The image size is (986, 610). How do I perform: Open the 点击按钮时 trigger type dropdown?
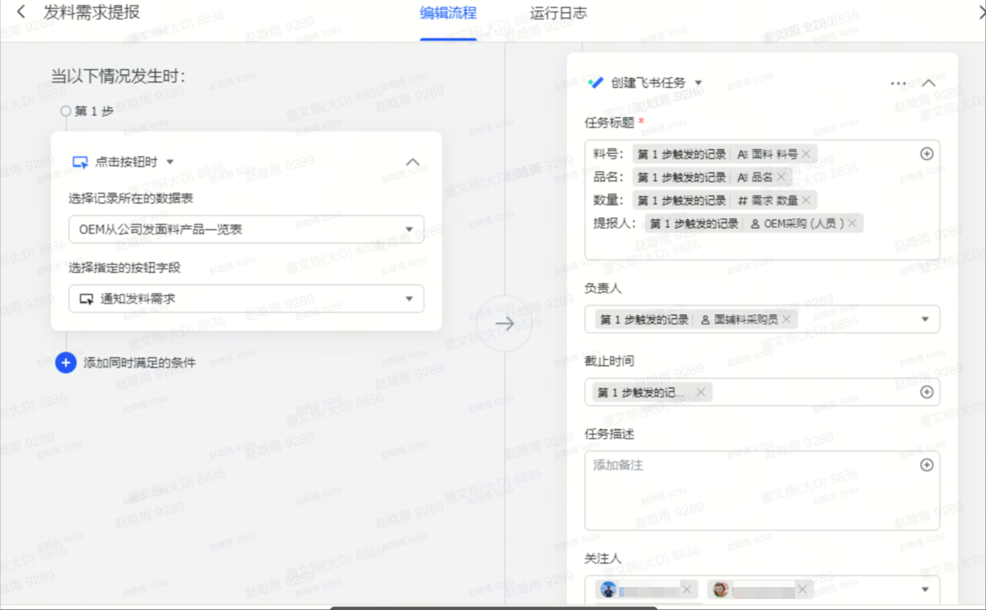(170, 162)
